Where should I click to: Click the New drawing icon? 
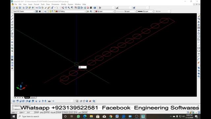tap(14, 8)
